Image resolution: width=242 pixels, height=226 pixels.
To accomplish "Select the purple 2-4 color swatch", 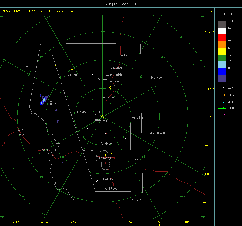I will click(x=222, y=78).
